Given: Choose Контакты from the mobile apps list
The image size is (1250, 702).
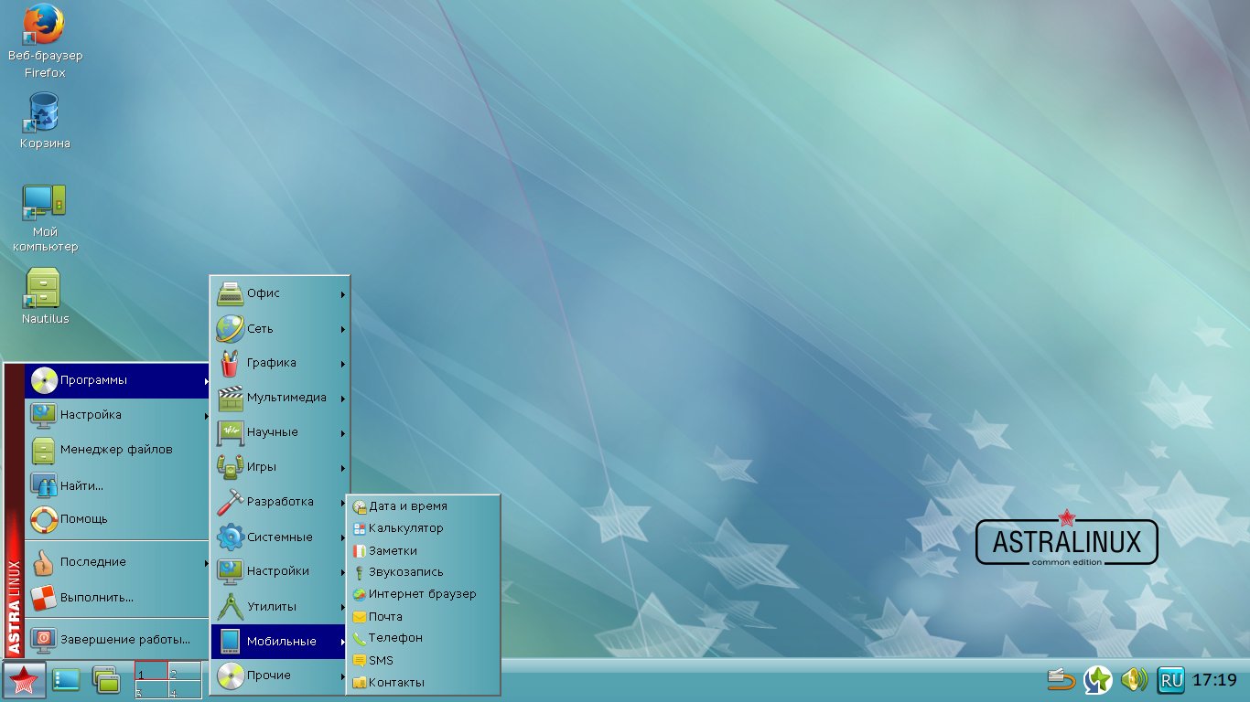Looking at the screenshot, I should tap(396, 682).
